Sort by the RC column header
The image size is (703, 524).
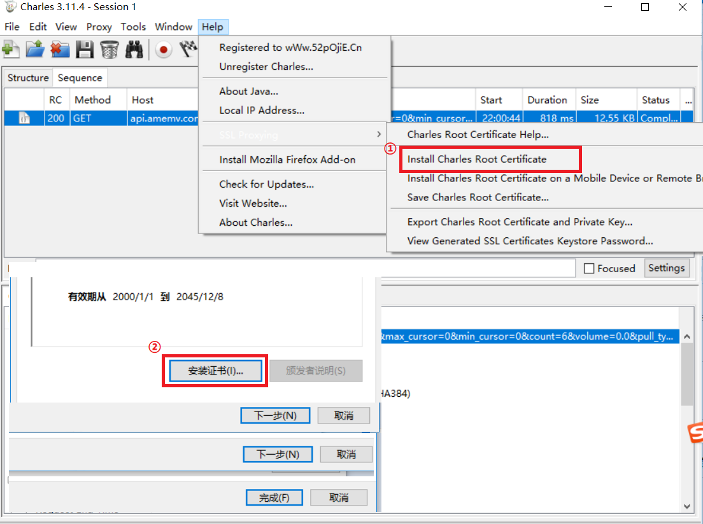click(x=57, y=100)
